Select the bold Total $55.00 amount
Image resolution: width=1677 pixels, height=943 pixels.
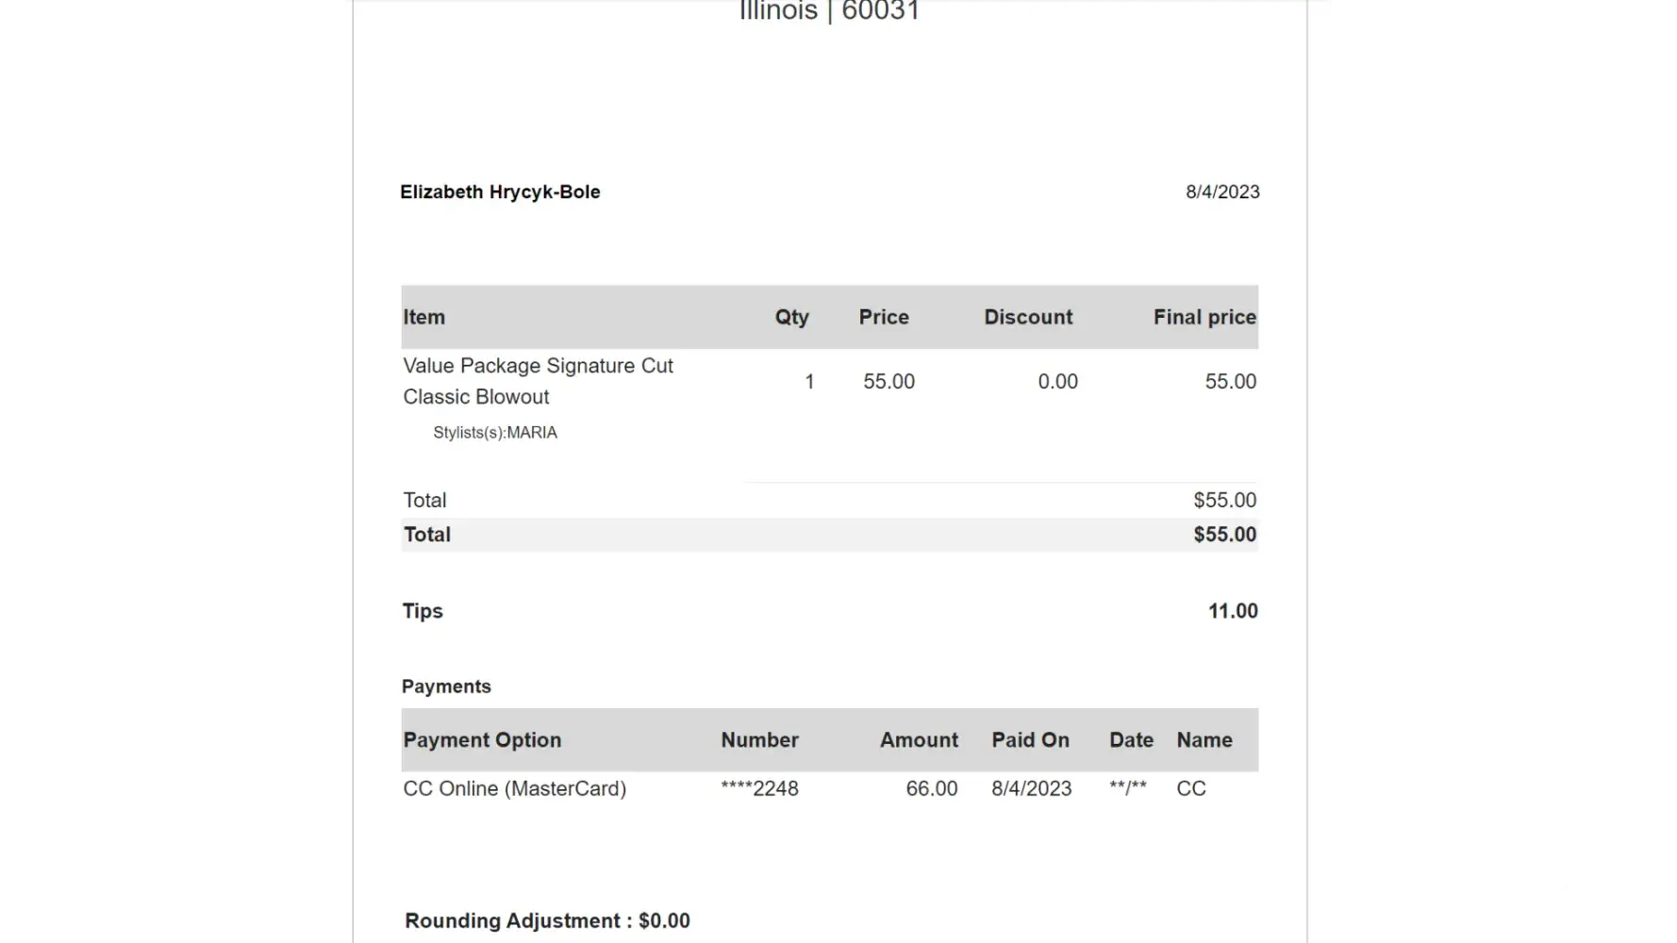1224,535
